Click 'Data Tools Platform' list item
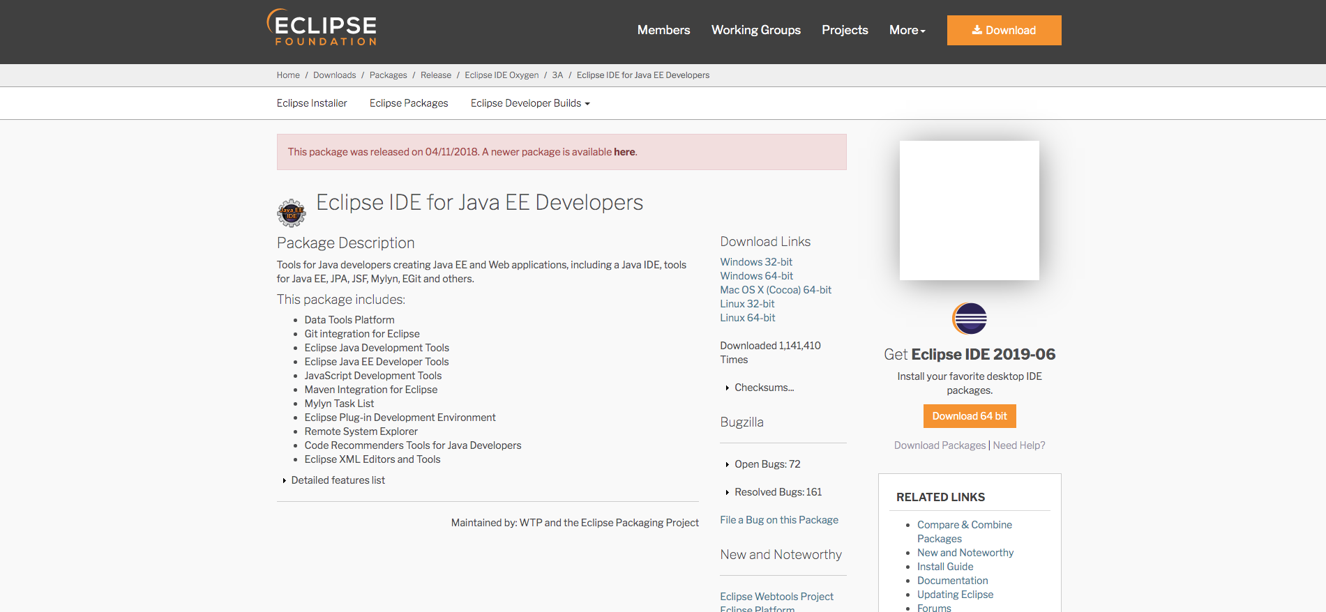 349,320
